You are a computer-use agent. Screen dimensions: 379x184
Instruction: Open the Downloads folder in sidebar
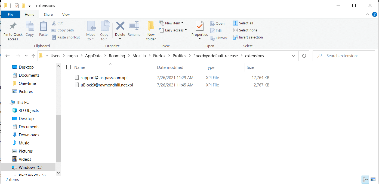click(x=28, y=135)
